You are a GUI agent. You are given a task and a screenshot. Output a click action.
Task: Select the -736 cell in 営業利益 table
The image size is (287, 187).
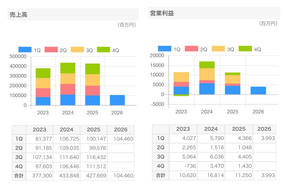(x=183, y=166)
